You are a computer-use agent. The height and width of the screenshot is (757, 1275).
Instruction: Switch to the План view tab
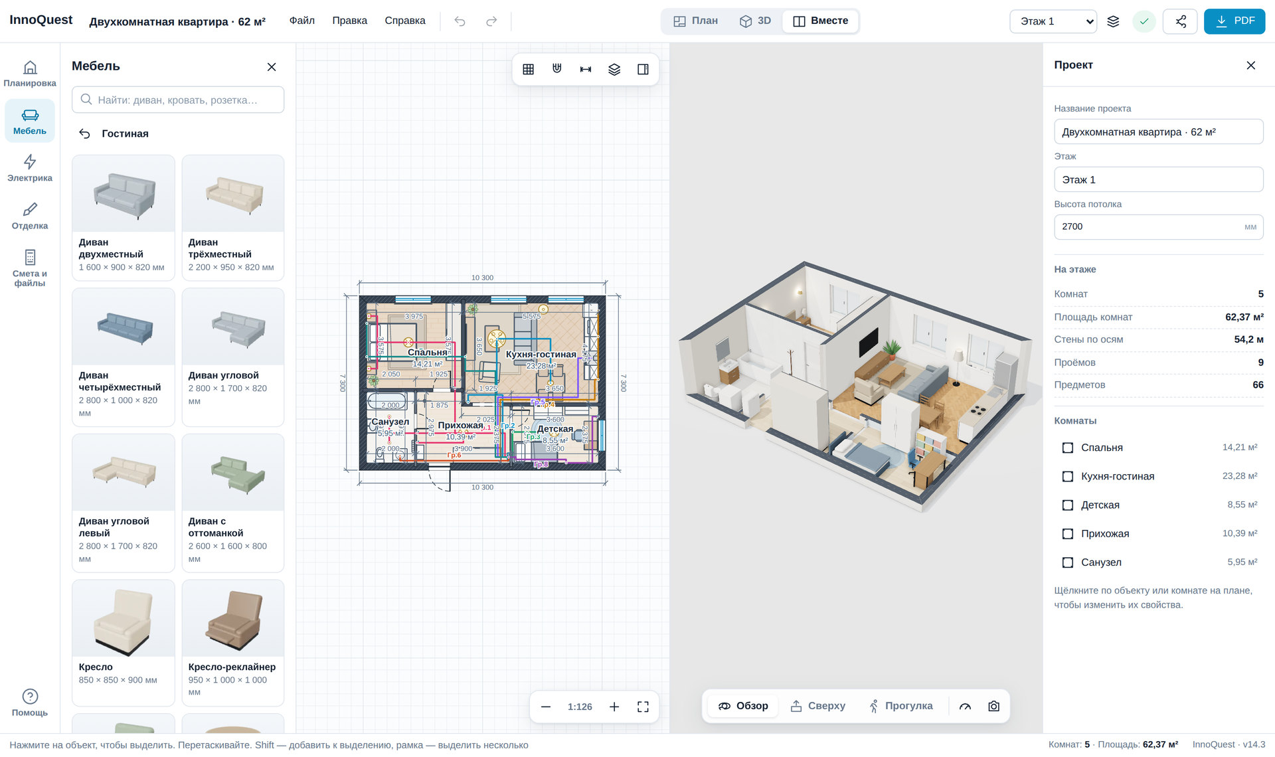[696, 21]
